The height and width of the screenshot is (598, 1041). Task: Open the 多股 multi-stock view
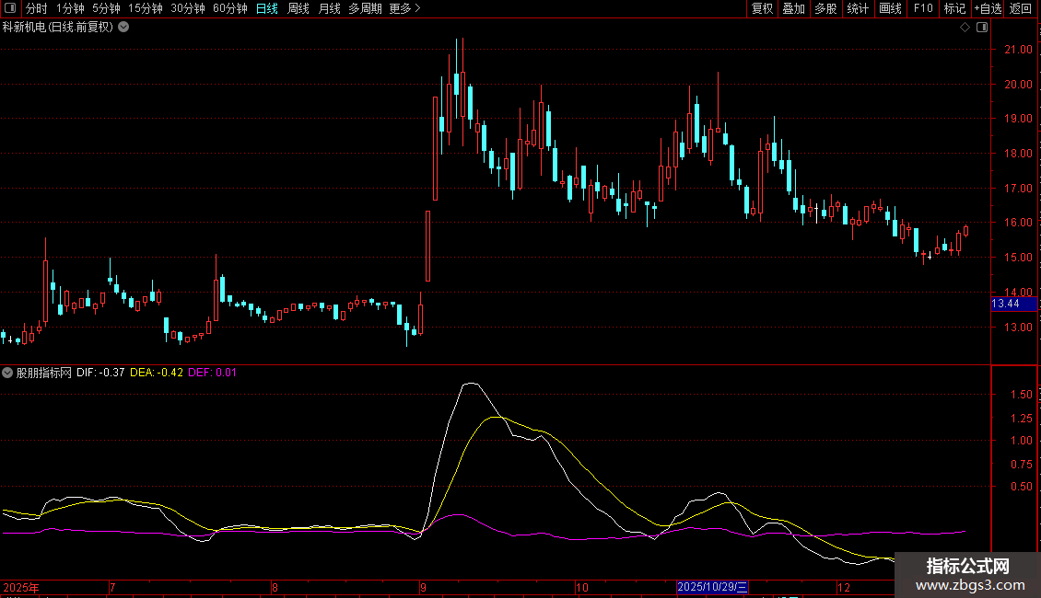[x=825, y=8]
